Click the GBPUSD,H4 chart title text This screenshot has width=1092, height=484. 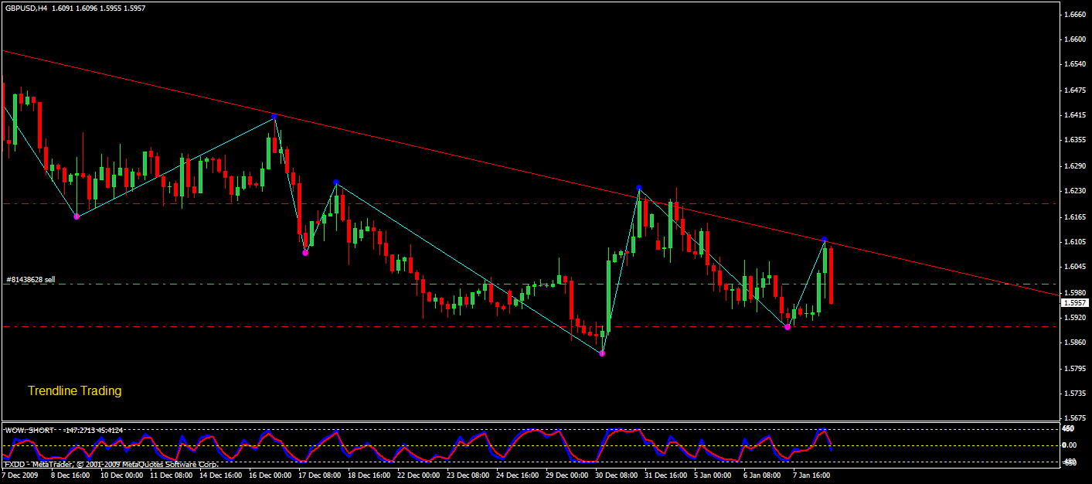(26, 8)
